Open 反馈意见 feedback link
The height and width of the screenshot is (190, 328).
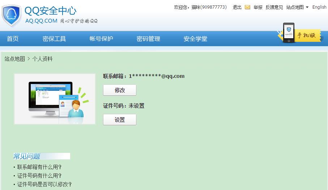coord(274,7)
